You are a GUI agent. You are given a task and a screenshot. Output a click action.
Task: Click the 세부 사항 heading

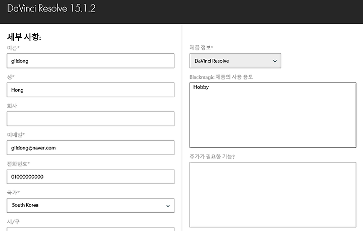(24, 37)
